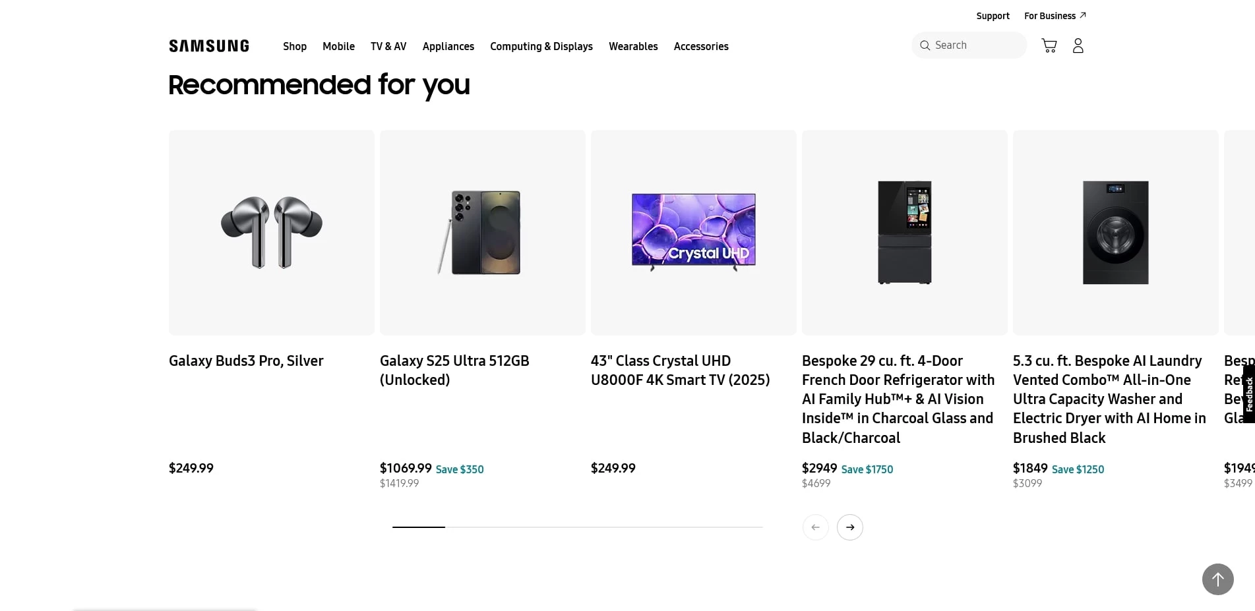This screenshot has width=1255, height=611.
Task: Click the Samsung logo
Action: pos(209,46)
